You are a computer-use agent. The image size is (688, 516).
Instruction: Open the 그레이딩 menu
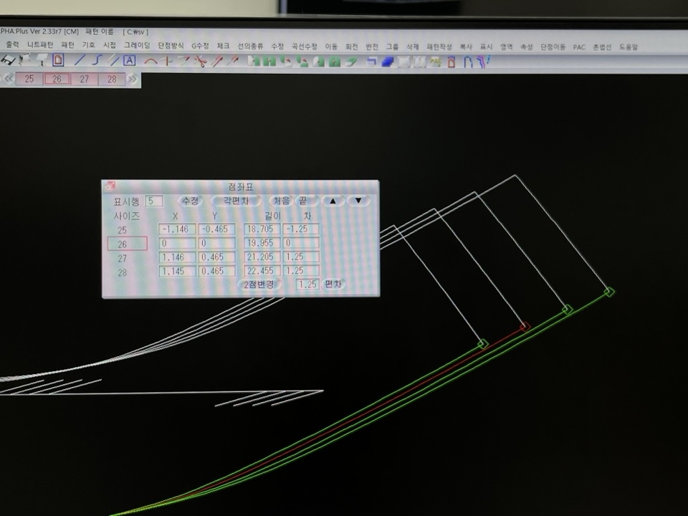(137, 46)
